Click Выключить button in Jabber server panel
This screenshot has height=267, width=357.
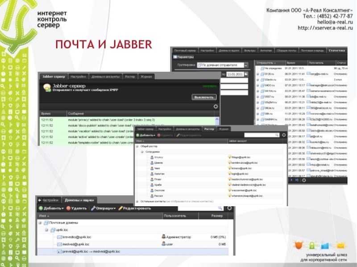click(x=204, y=97)
